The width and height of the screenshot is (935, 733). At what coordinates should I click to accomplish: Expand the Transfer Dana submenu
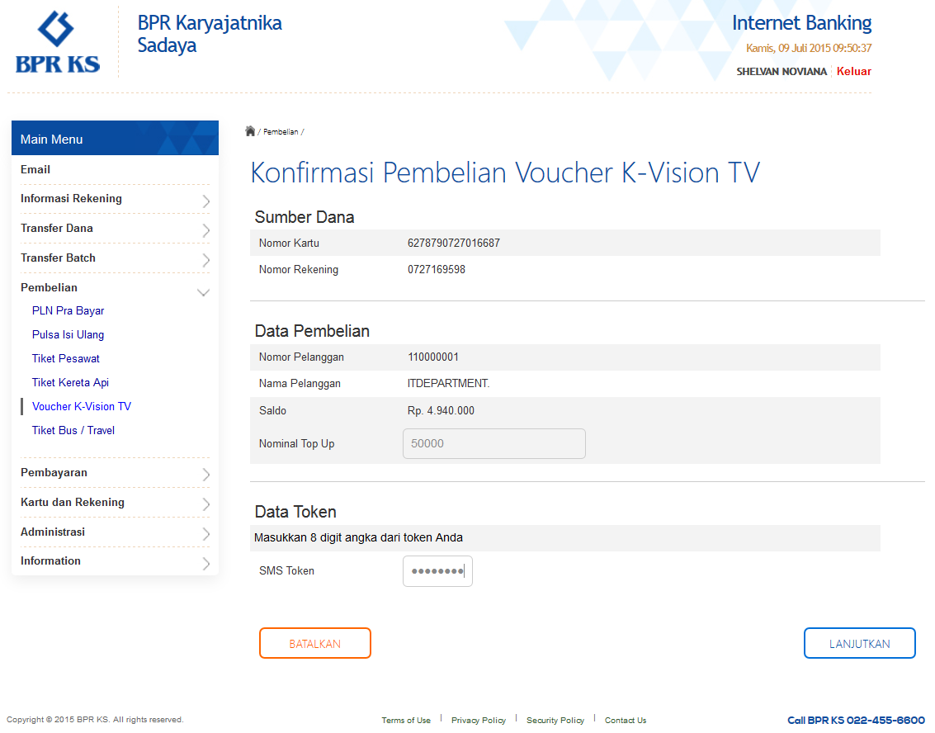point(115,229)
